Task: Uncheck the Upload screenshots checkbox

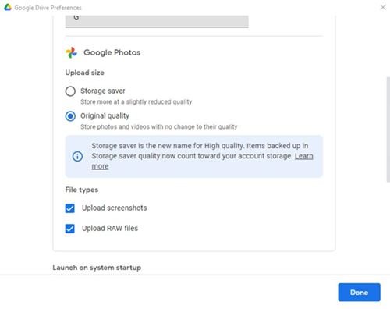Action: tap(69, 208)
